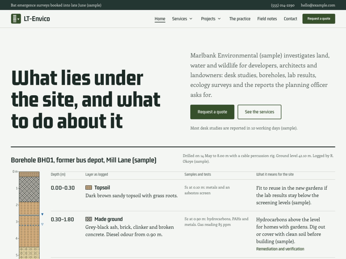Click the LT-Envico logo icon
Viewport: 346px width, 259px height.
point(16,19)
